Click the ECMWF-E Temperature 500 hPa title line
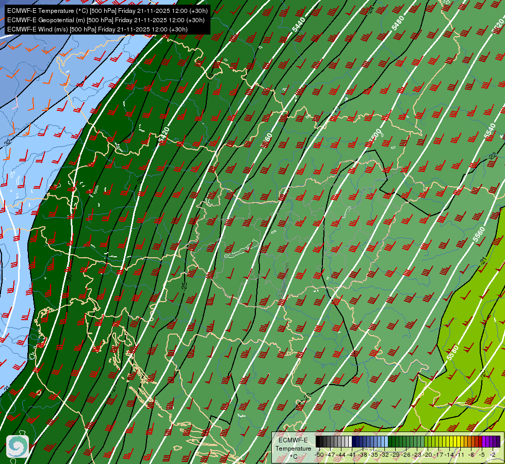The height and width of the screenshot is (464, 505). point(107,11)
